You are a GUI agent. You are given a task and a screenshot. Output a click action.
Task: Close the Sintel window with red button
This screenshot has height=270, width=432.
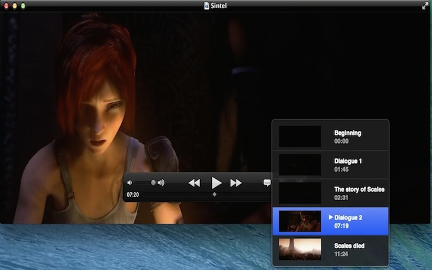click(6, 6)
